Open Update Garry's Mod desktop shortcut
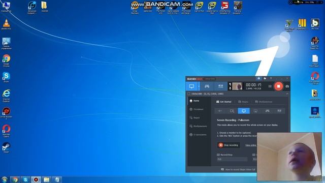The height and width of the screenshot is (183, 325). click(x=212, y=8)
